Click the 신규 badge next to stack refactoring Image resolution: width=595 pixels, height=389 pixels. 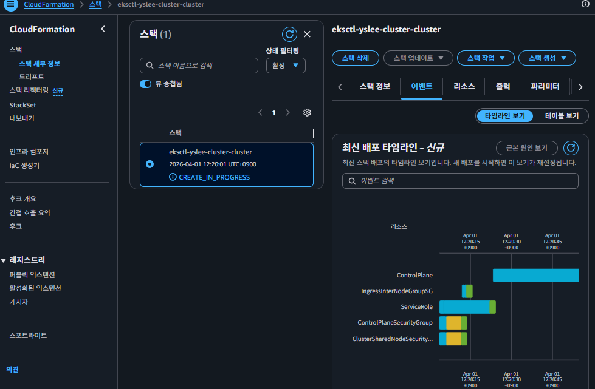[58, 91]
